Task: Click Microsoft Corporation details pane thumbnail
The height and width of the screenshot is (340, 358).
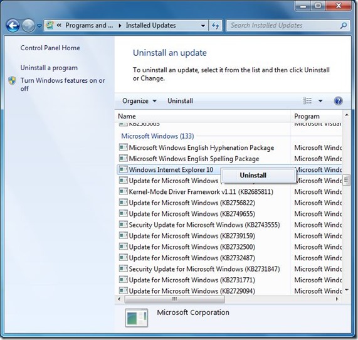Action: [137, 318]
